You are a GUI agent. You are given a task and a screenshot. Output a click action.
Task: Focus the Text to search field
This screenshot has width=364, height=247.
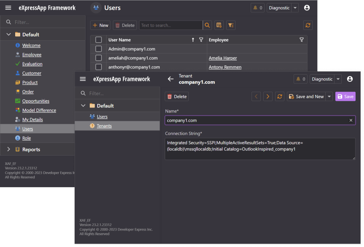click(x=171, y=25)
